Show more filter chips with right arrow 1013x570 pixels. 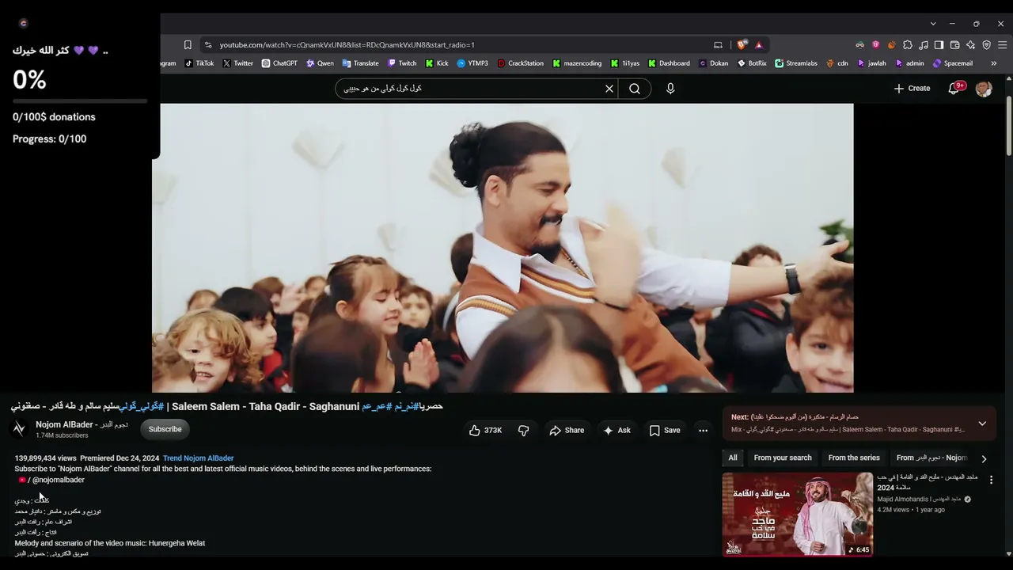[984, 458]
